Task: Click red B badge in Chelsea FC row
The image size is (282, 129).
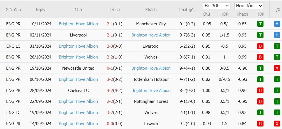Action: pos(260,91)
